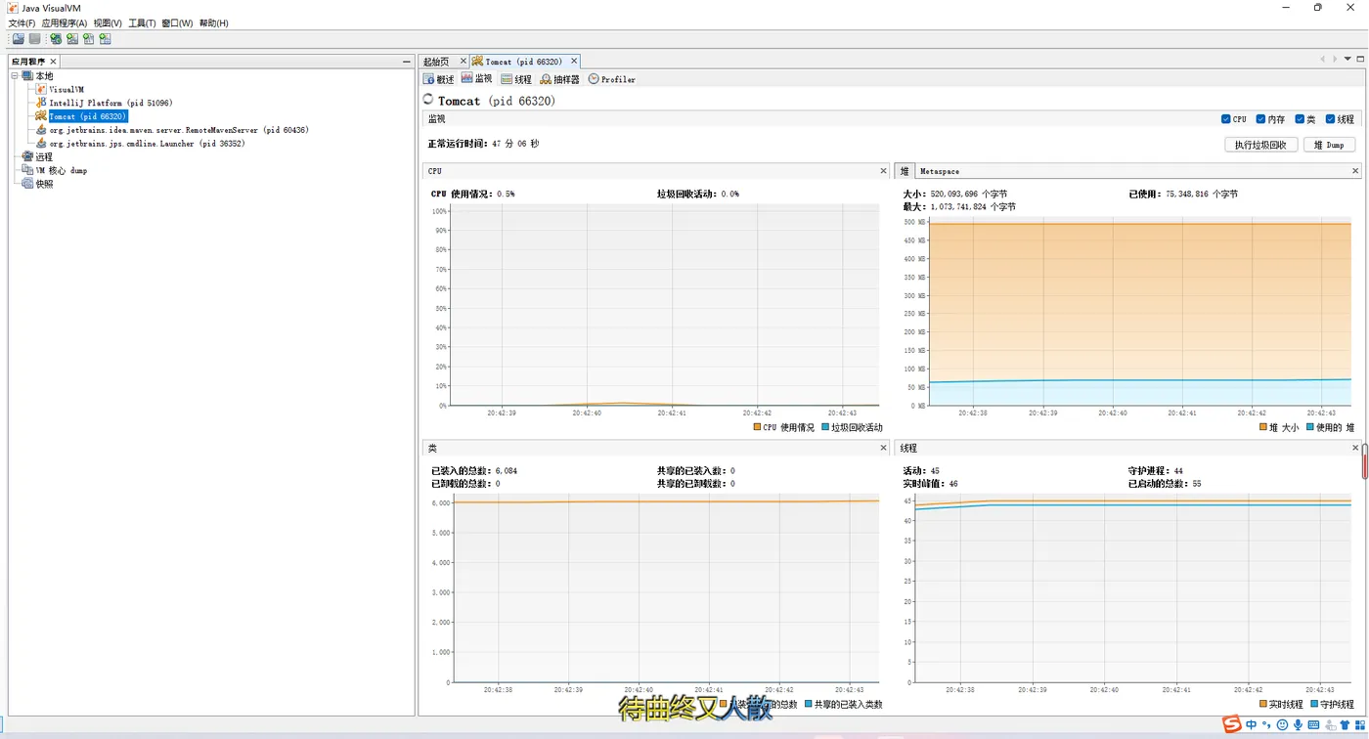Image resolution: width=1369 pixels, height=739 pixels.
Task: Collapse the 本地 local tree node
Action: click(x=15, y=75)
